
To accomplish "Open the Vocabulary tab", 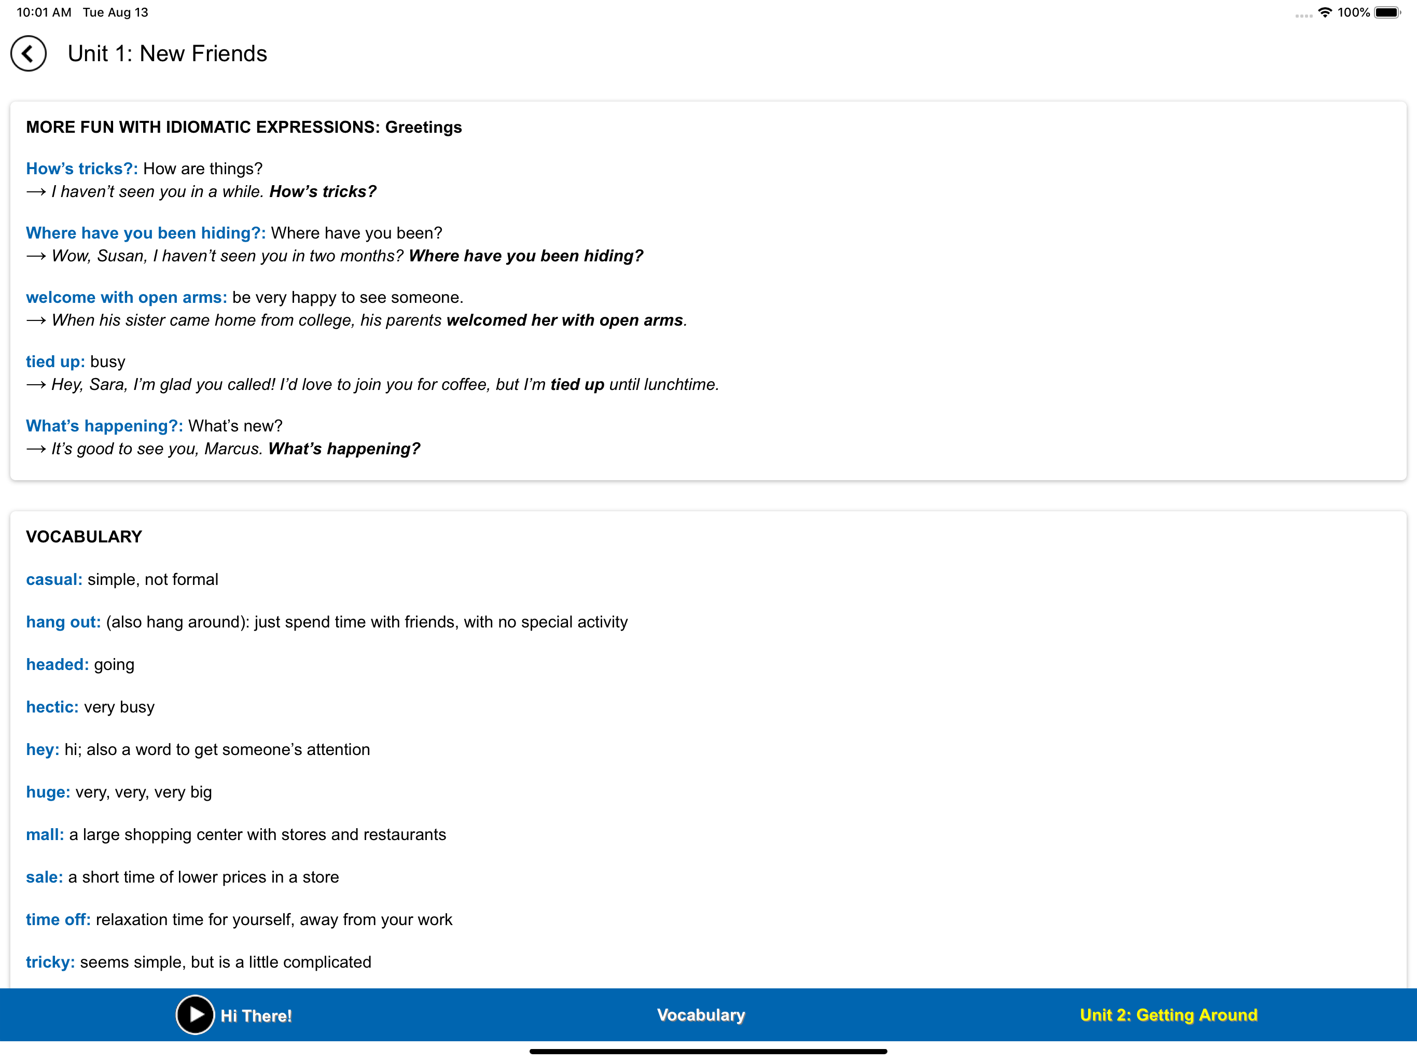I will 701,1015.
